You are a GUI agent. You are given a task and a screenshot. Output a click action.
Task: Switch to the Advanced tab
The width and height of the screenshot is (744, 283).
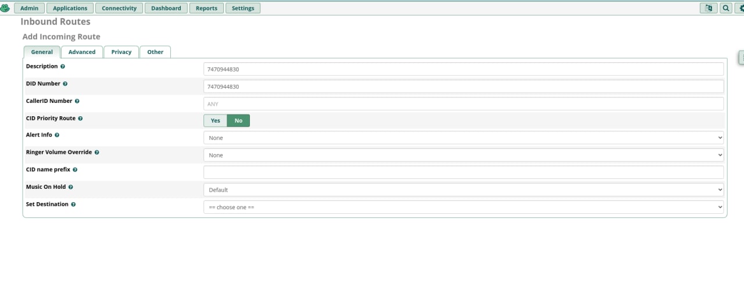coord(82,52)
